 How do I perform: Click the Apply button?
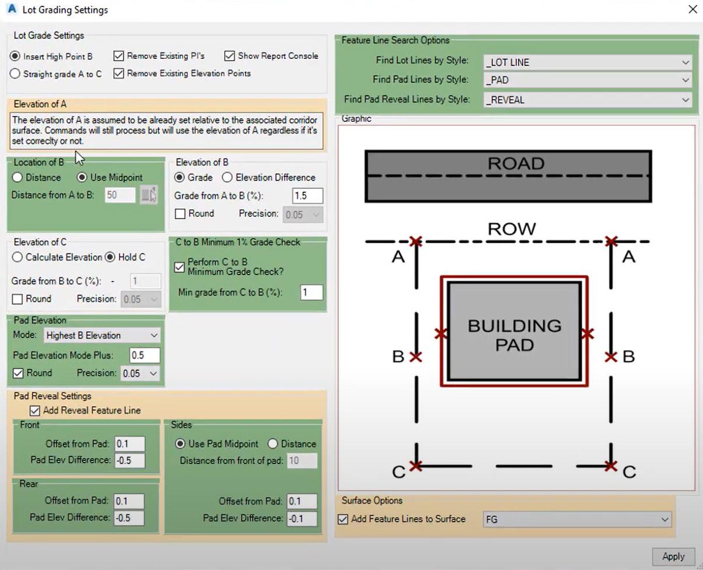(x=673, y=557)
